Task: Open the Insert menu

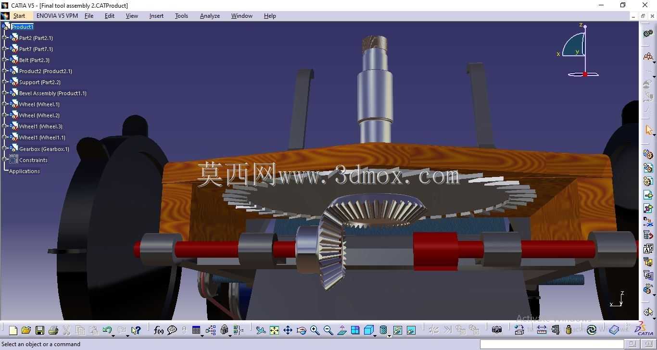Action: pyautogui.click(x=156, y=16)
